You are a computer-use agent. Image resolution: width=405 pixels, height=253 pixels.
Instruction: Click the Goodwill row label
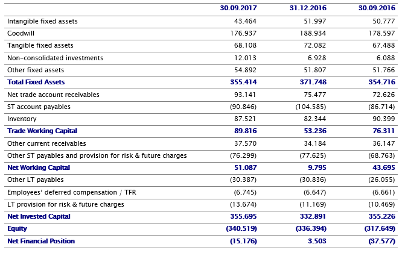tap(21, 33)
